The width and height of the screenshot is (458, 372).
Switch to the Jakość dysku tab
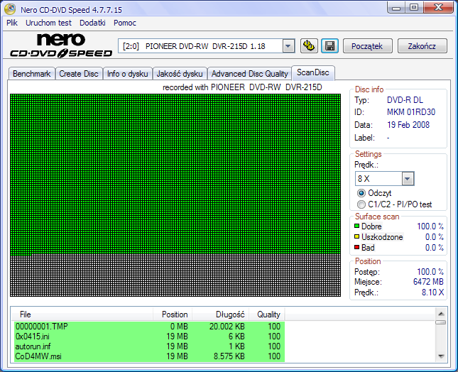tap(180, 74)
